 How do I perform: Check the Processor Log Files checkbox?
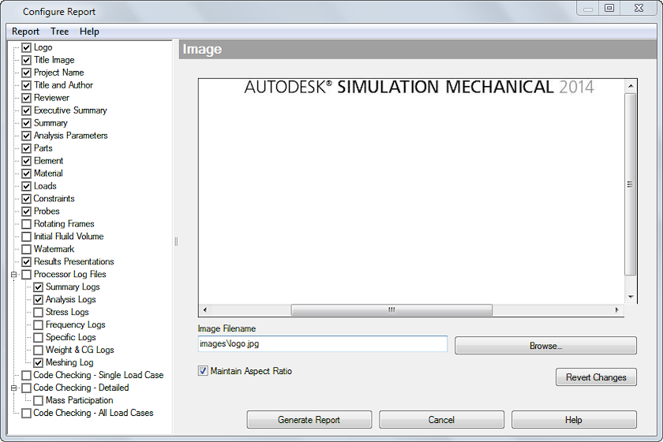coord(26,275)
